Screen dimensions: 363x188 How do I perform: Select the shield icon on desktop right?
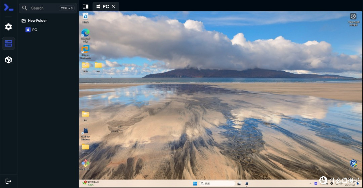[x=353, y=165]
